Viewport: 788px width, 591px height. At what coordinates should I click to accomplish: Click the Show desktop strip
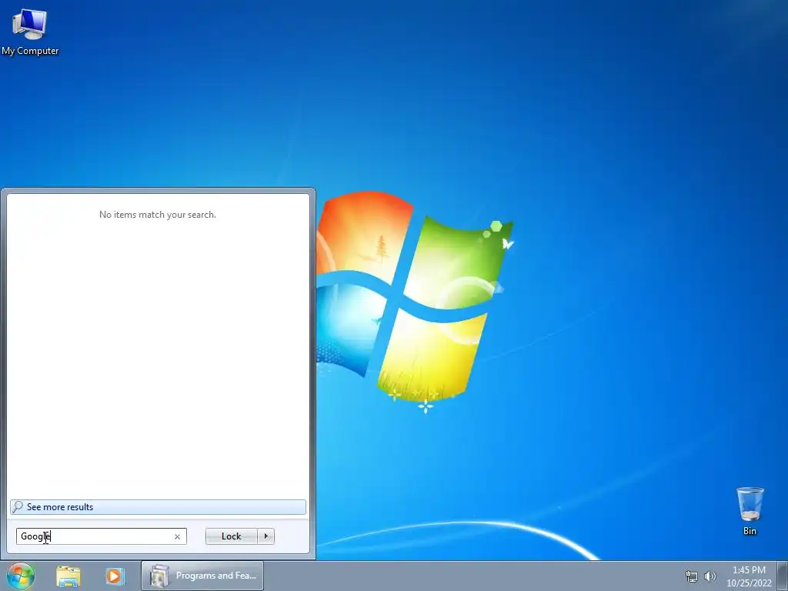tap(783, 576)
